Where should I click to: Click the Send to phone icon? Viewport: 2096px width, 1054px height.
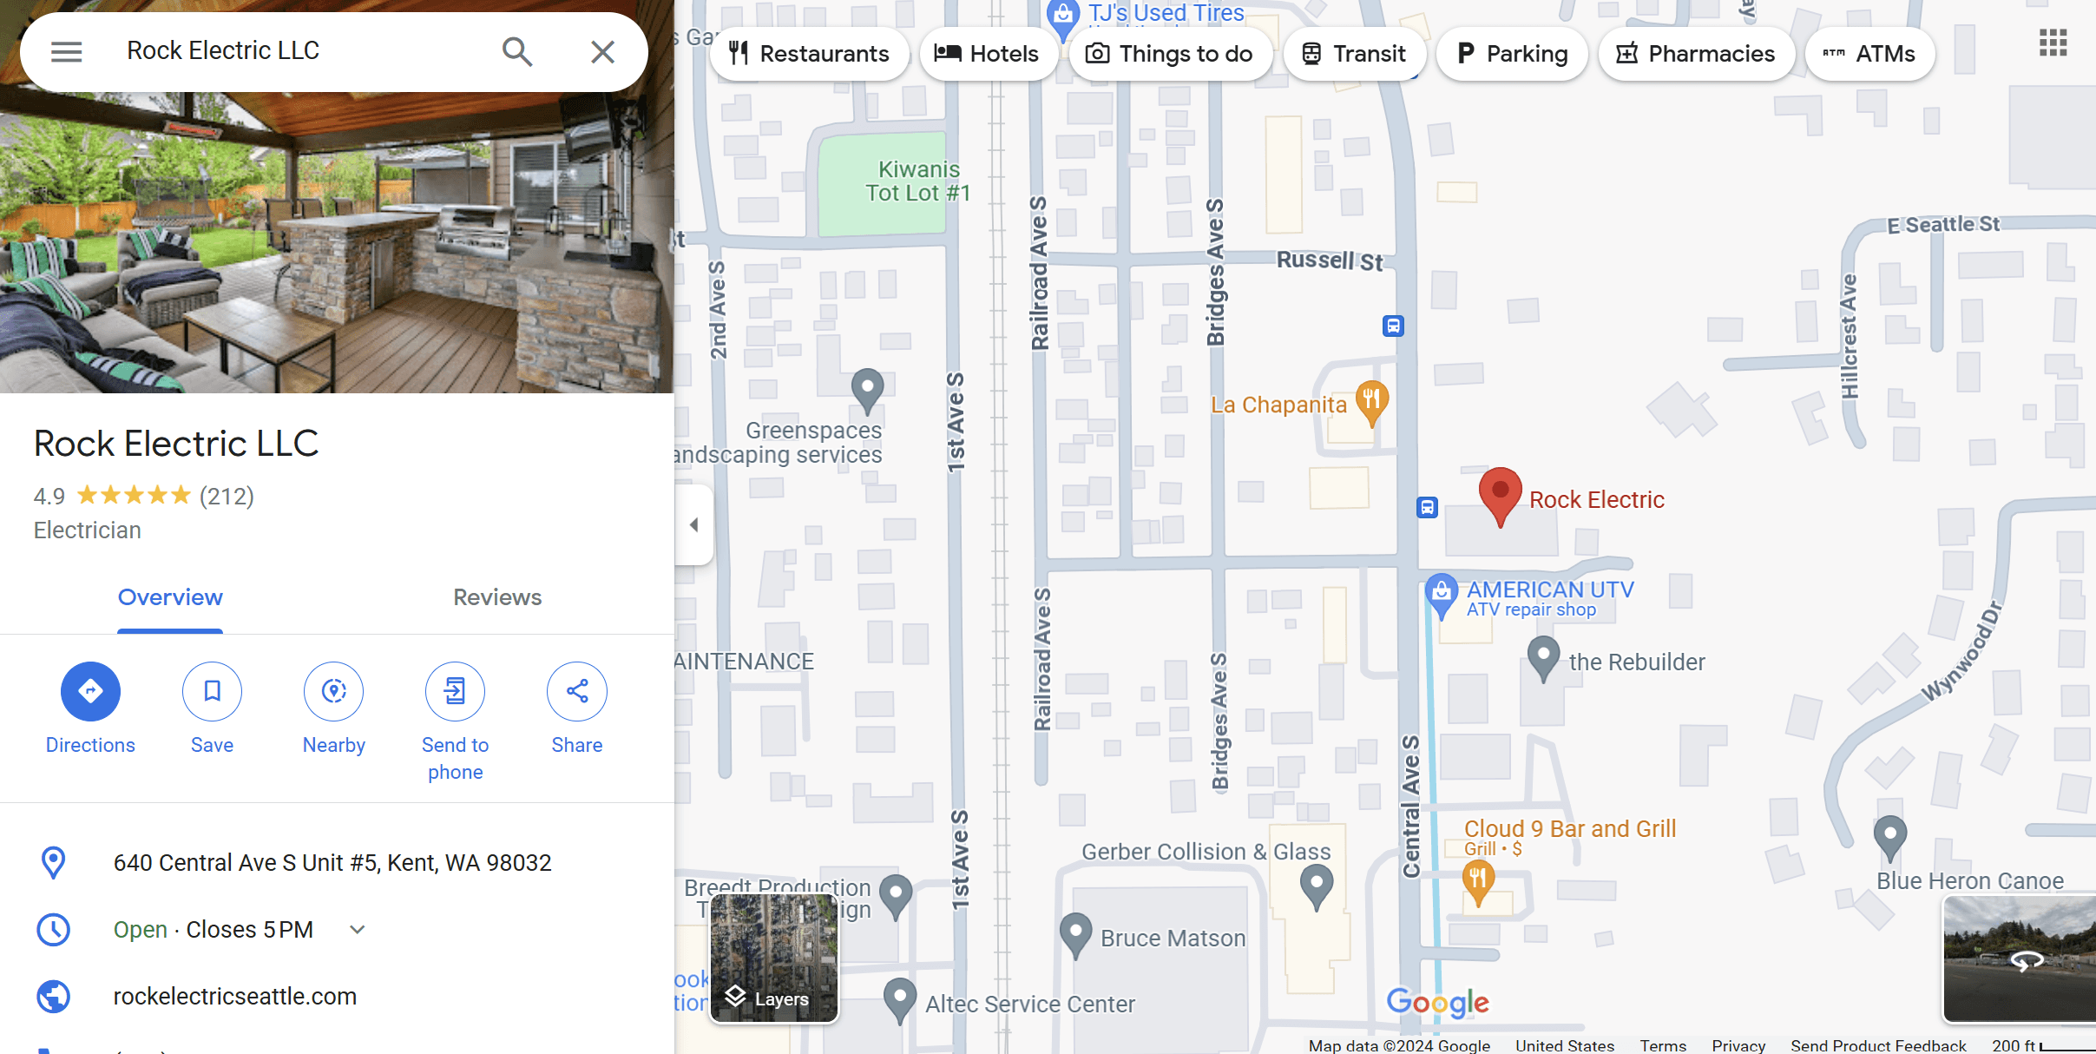point(454,691)
